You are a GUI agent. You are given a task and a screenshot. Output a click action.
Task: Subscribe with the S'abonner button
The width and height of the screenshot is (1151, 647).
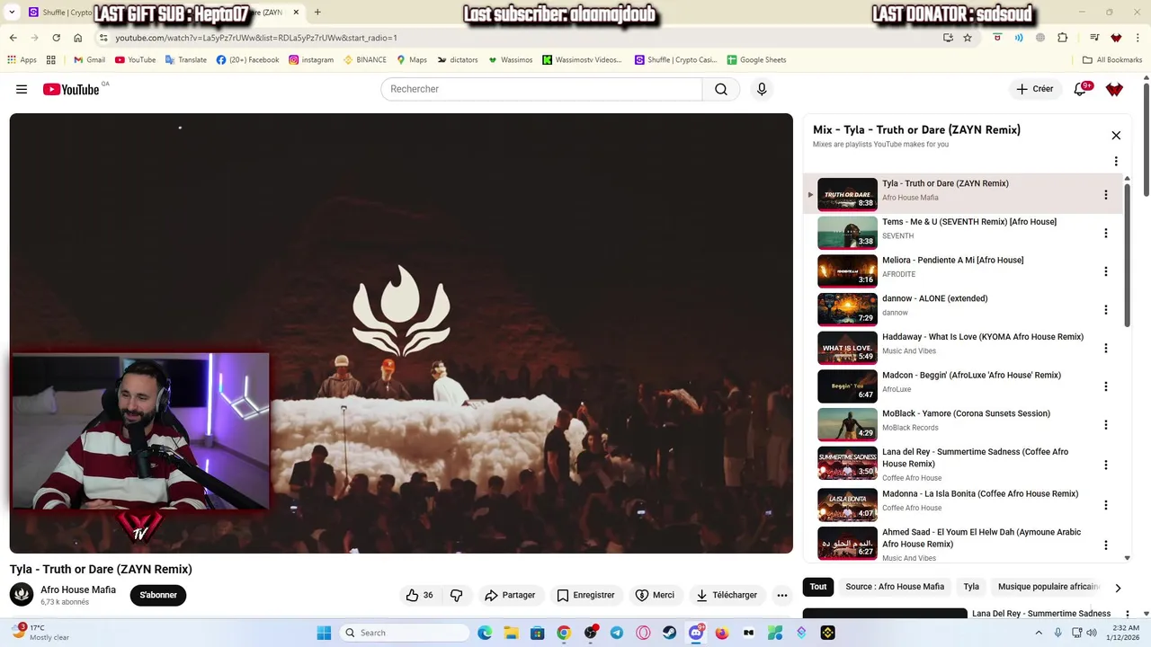(x=158, y=595)
